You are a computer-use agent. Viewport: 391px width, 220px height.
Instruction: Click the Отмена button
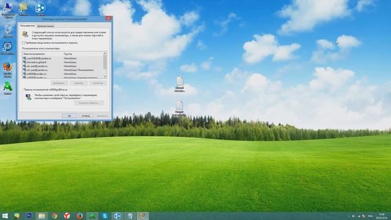(x=86, y=116)
